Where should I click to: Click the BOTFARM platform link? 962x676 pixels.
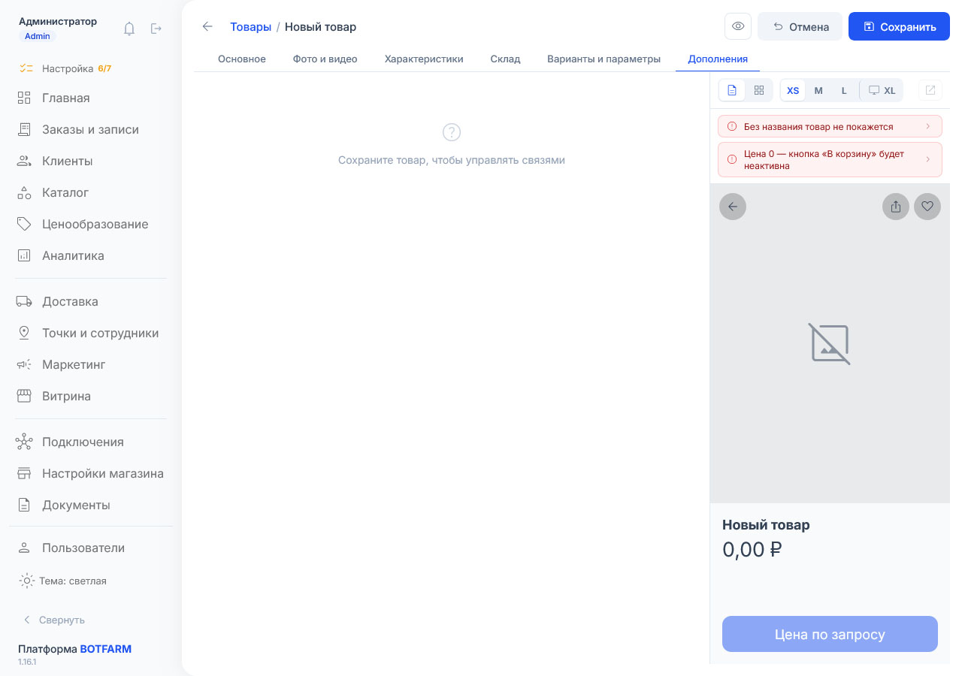tap(106, 649)
